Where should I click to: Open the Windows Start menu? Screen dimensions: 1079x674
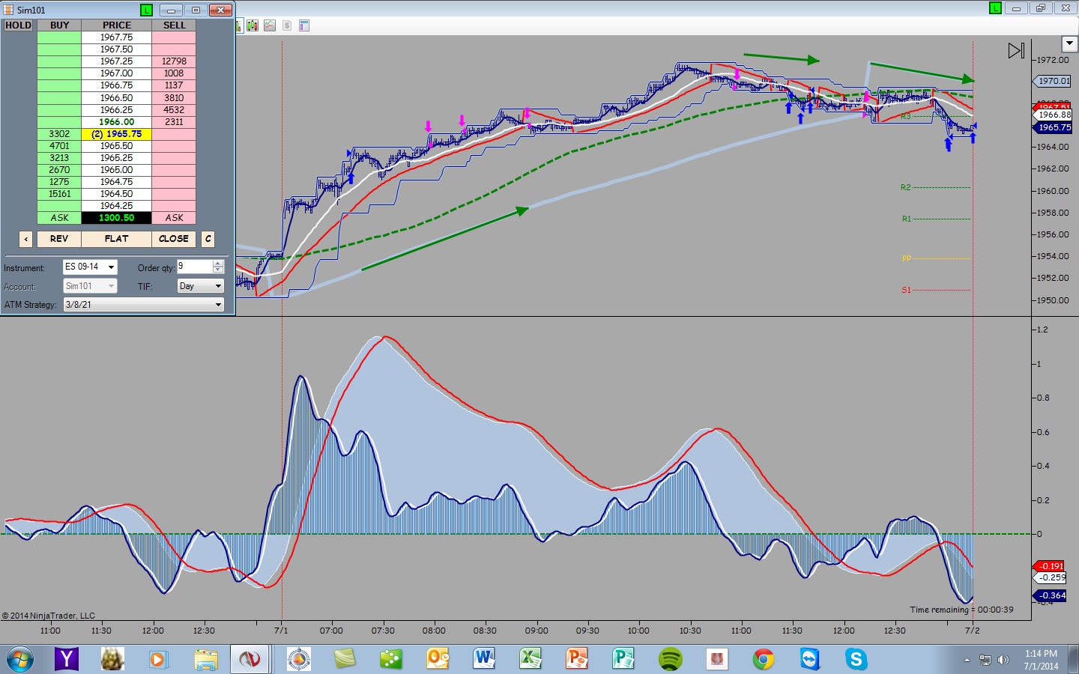pyautogui.click(x=19, y=660)
